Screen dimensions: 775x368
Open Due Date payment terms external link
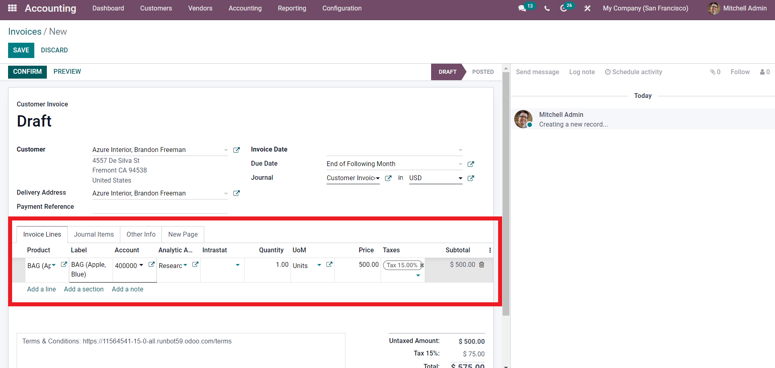coord(471,164)
